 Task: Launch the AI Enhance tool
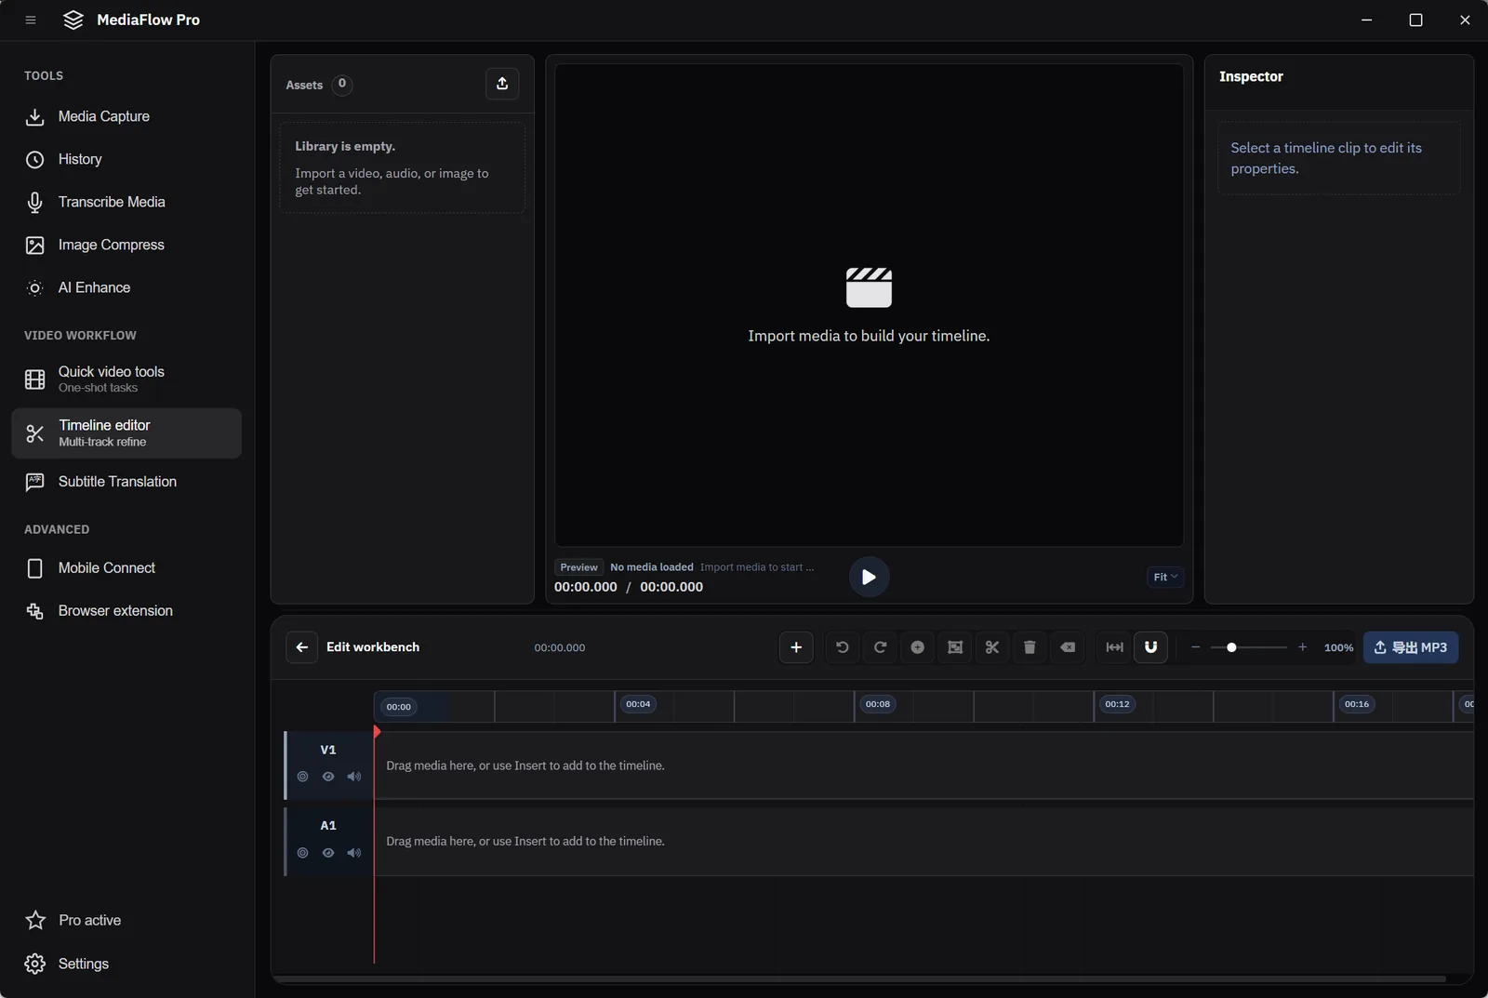126,287
